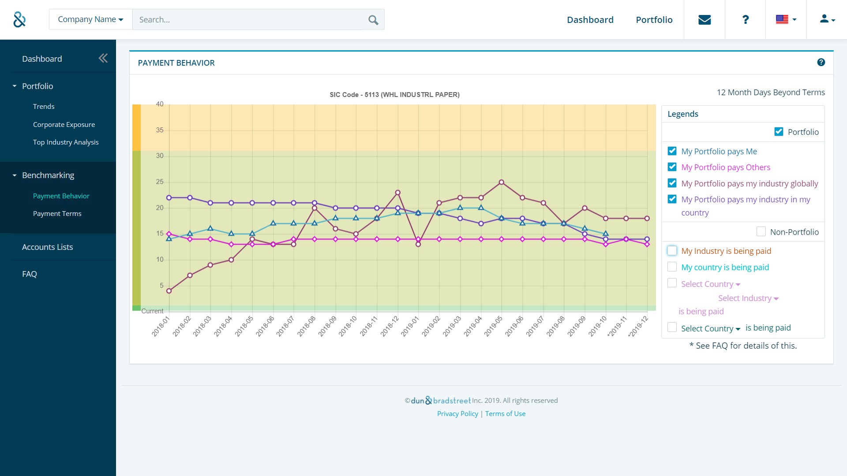Enable the Non-Portfolio checkbox
The width and height of the screenshot is (847, 476).
pyautogui.click(x=761, y=232)
